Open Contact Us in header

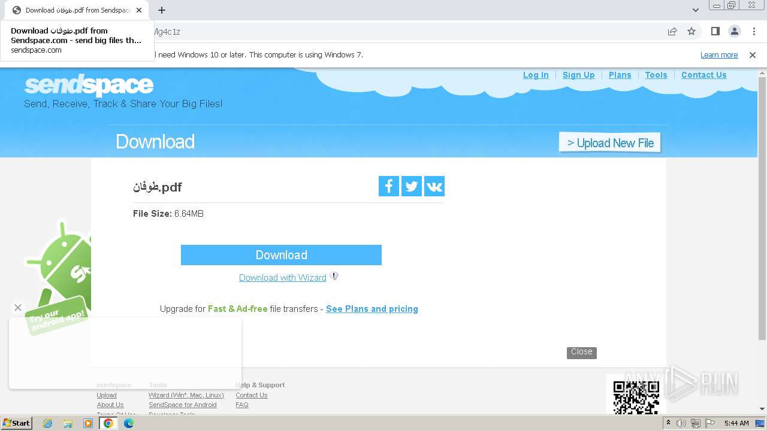(704, 75)
